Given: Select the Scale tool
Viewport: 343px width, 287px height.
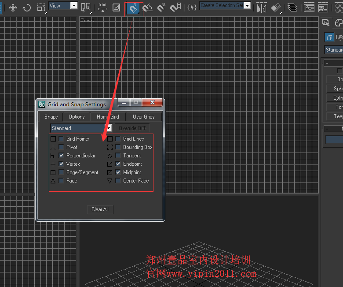Looking at the screenshot, I should 41,7.
